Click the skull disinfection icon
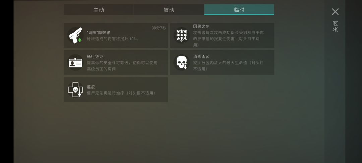362x163 pixels. click(182, 63)
